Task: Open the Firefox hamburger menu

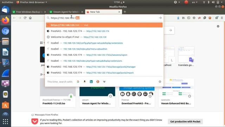Action: point(222,18)
